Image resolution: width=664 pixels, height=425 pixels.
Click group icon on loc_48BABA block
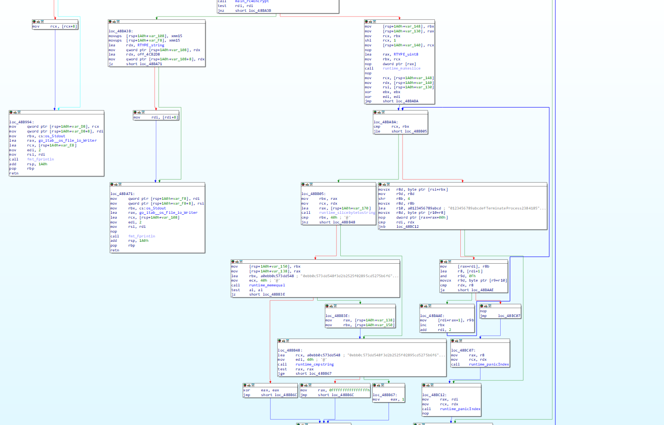tap(383, 112)
